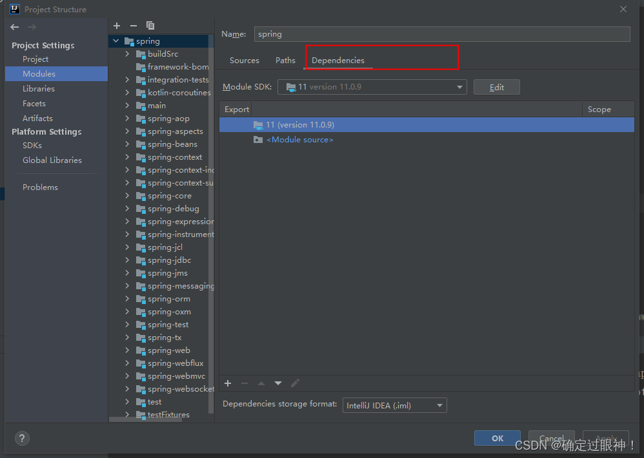Image resolution: width=644 pixels, height=458 pixels.
Task: Click the IntelliJ logo in the title bar
Action: click(x=15, y=9)
